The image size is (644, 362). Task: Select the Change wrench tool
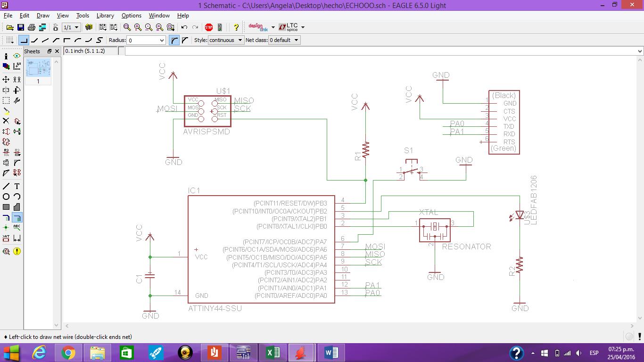pyautogui.click(x=17, y=100)
